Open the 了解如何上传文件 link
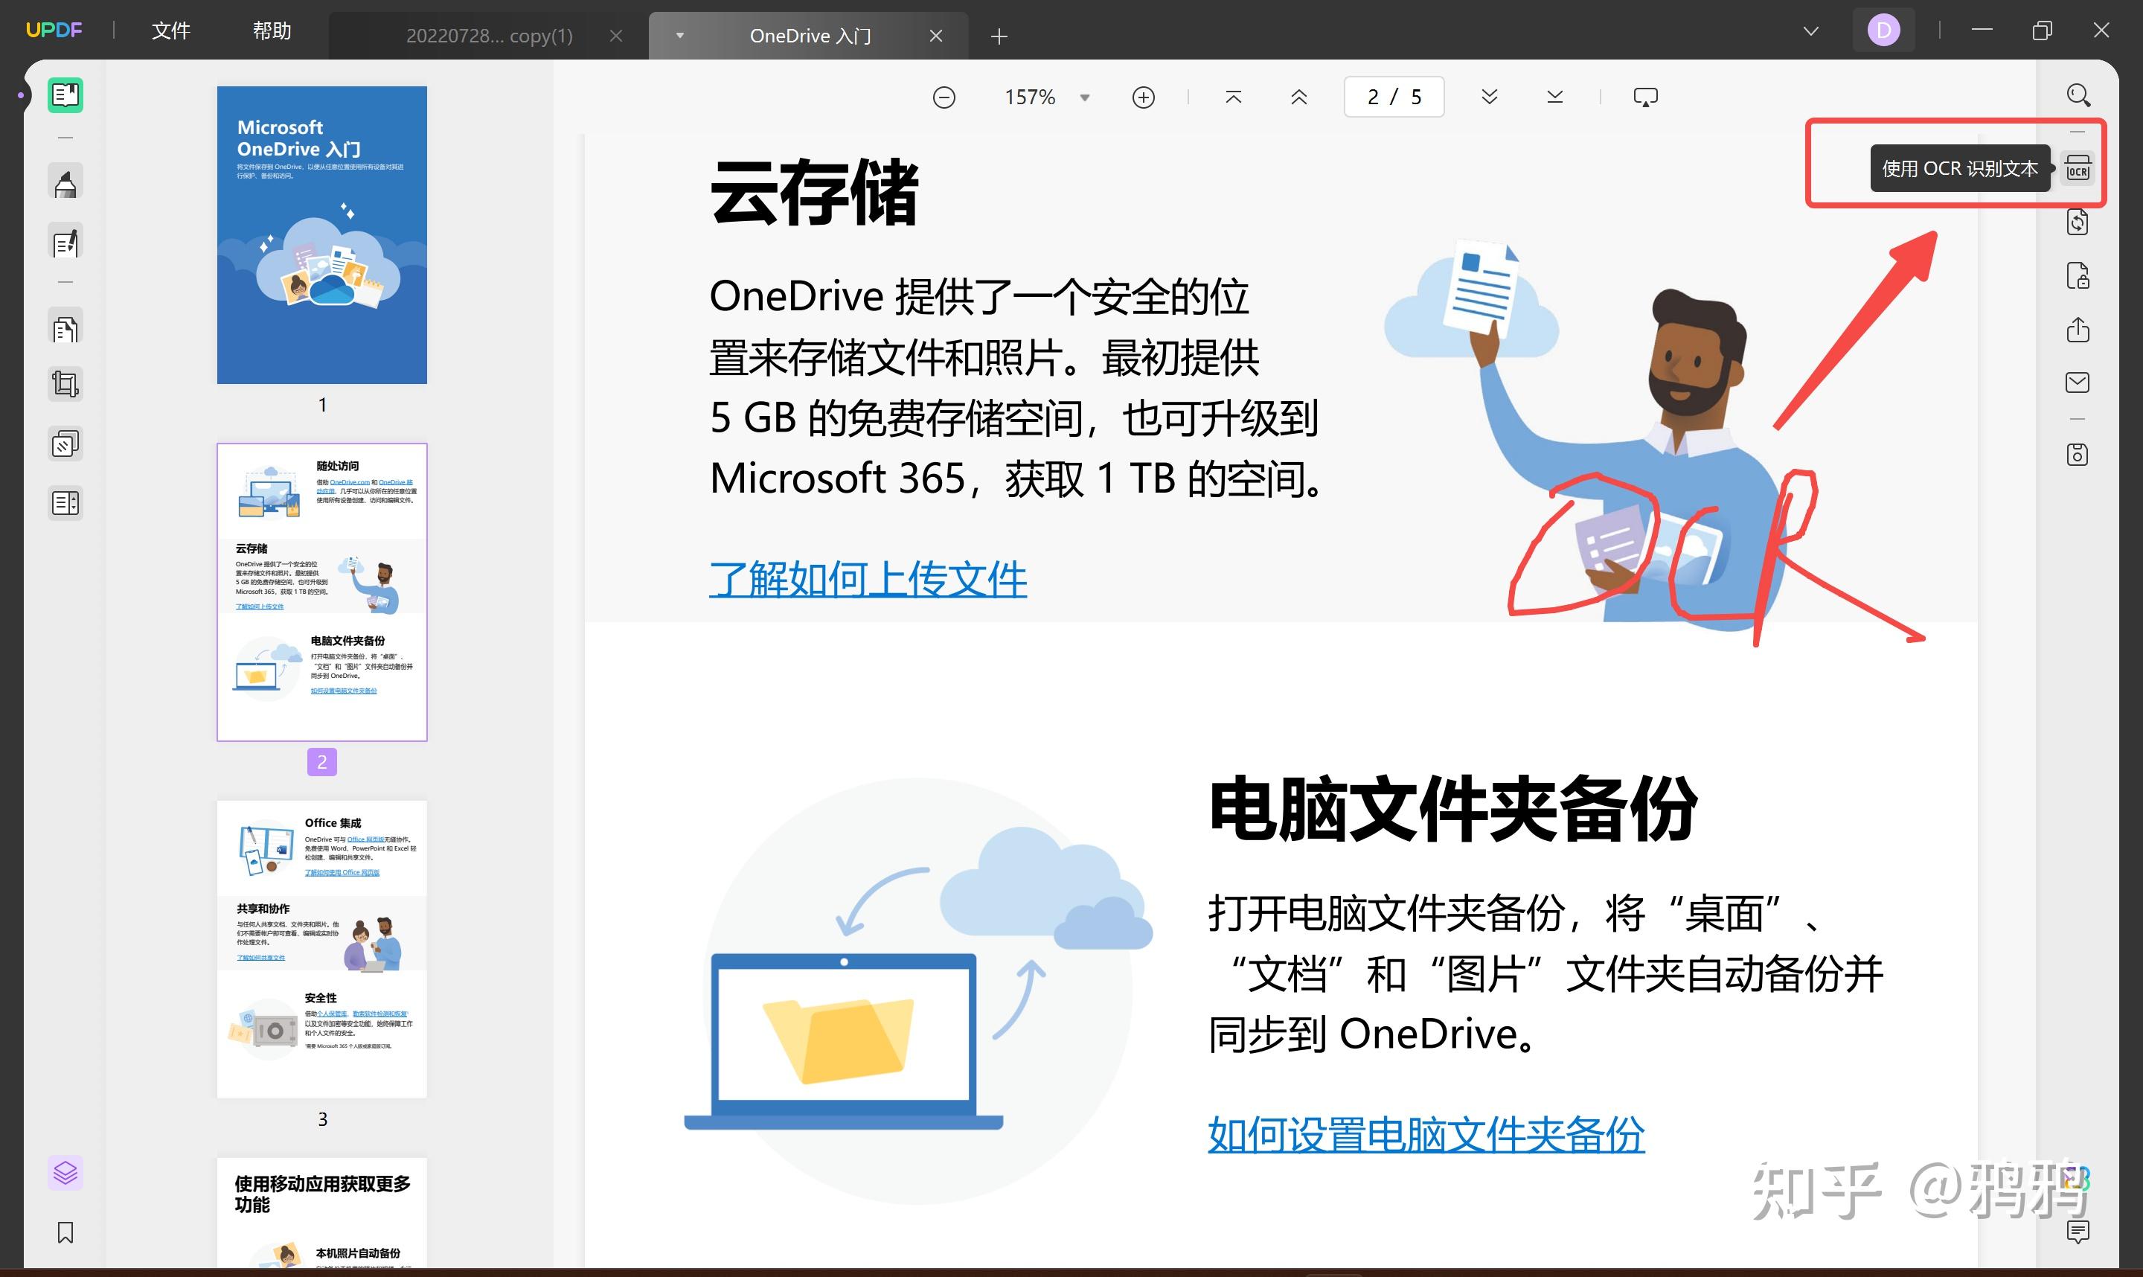The height and width of the screenshot is (1277, 2143). [x=868, y=579]
